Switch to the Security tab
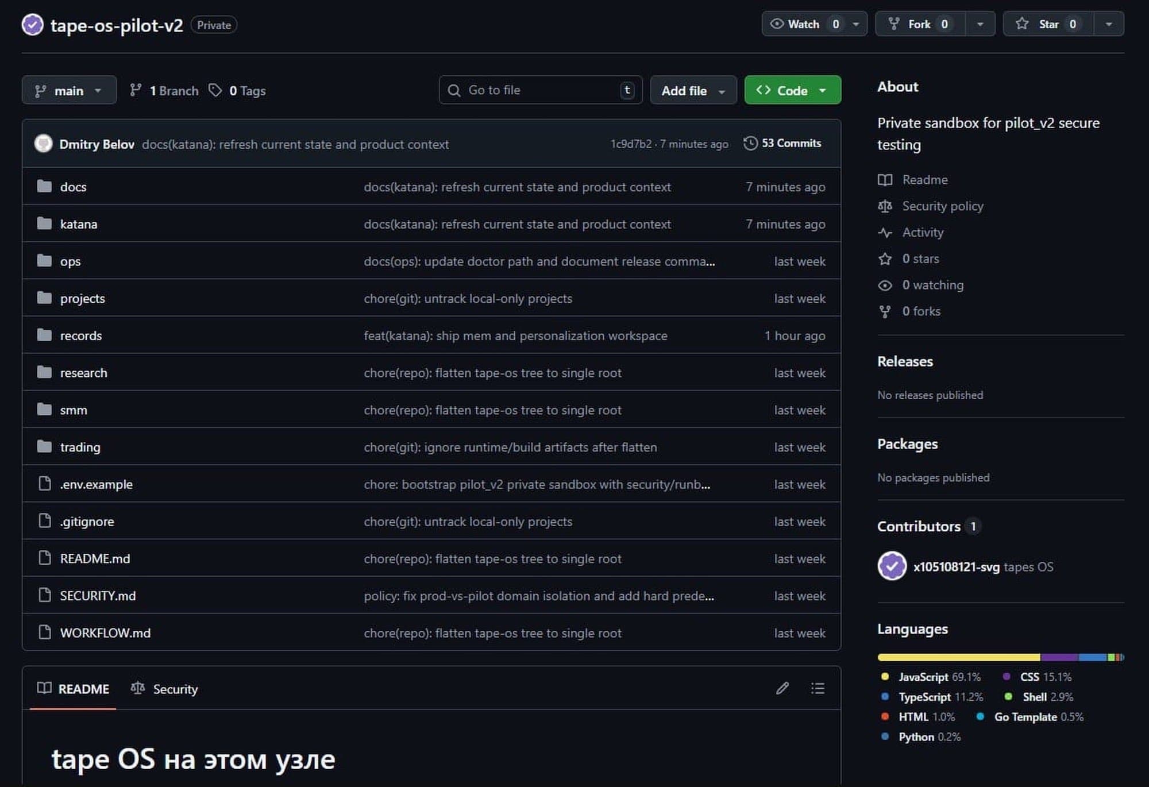Screen dimensions: 1149x787 (x=164, y=689)
